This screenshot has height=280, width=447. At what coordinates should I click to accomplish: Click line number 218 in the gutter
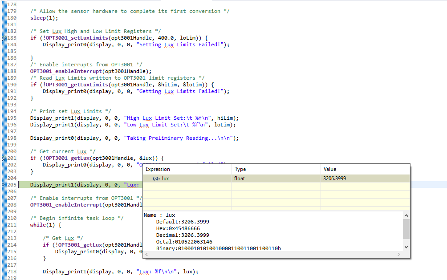click(x=12, y=272)
